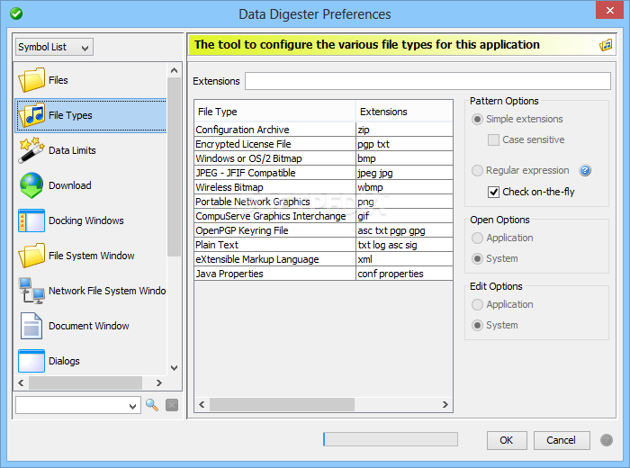
Task: Select the Java Properties row
Action: [x=323, y=274]
